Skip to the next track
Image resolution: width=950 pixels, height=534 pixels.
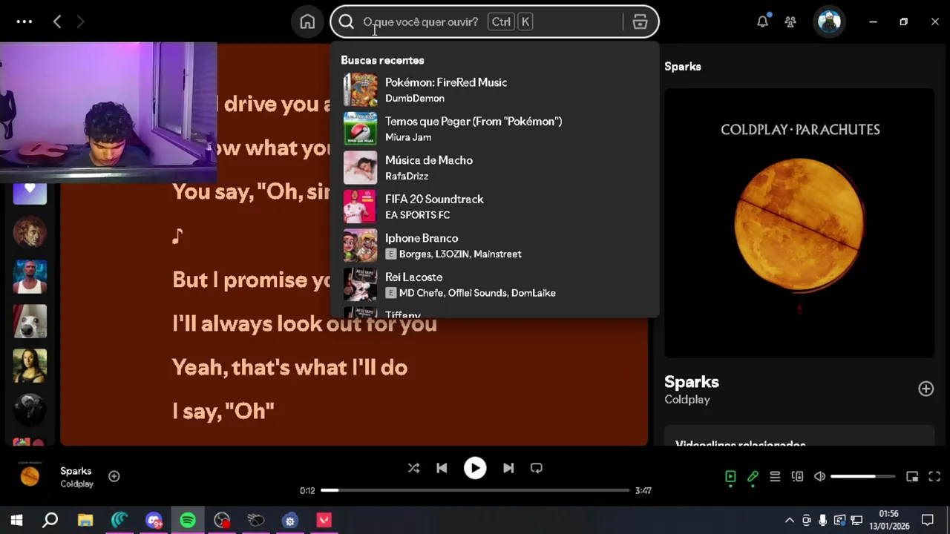pos(508,468)
